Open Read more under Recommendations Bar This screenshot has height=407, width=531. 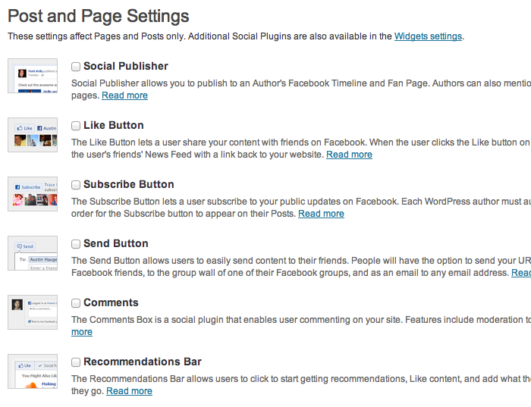(x=129, y=391)
